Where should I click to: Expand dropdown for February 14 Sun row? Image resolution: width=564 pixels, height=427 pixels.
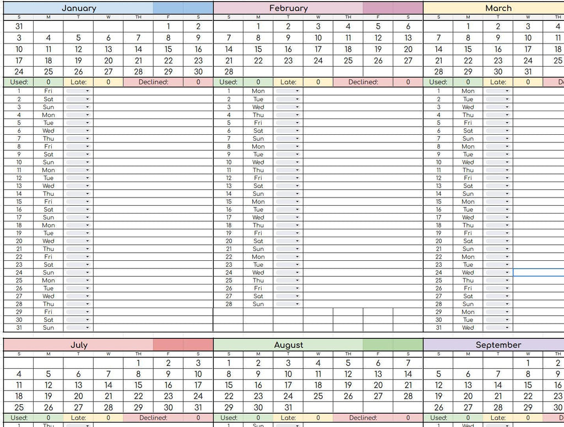point(288,194)
